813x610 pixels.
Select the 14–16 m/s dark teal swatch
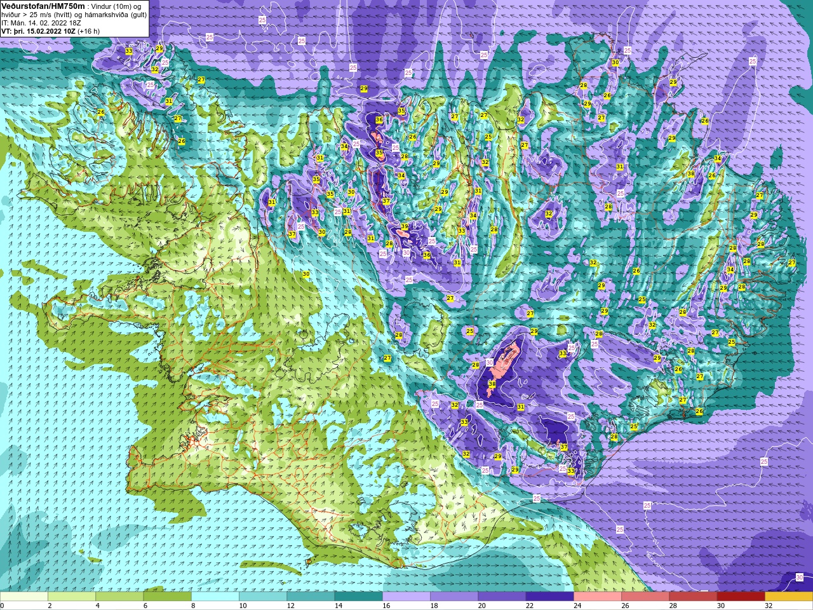pyautogui.click(x=359, y=597)
